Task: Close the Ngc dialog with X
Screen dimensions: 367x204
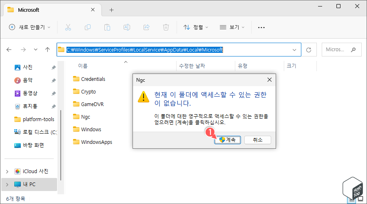Action: [x=270, y=80]
